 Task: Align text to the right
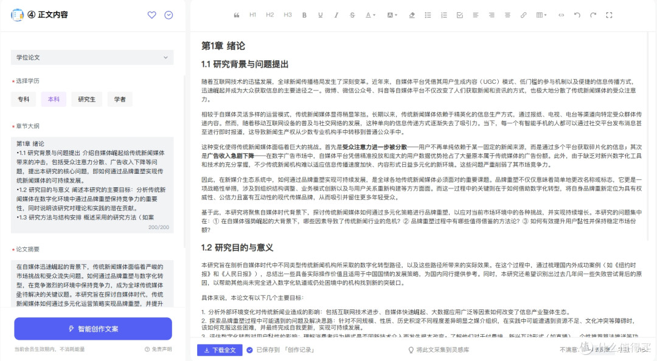[492, 15]
